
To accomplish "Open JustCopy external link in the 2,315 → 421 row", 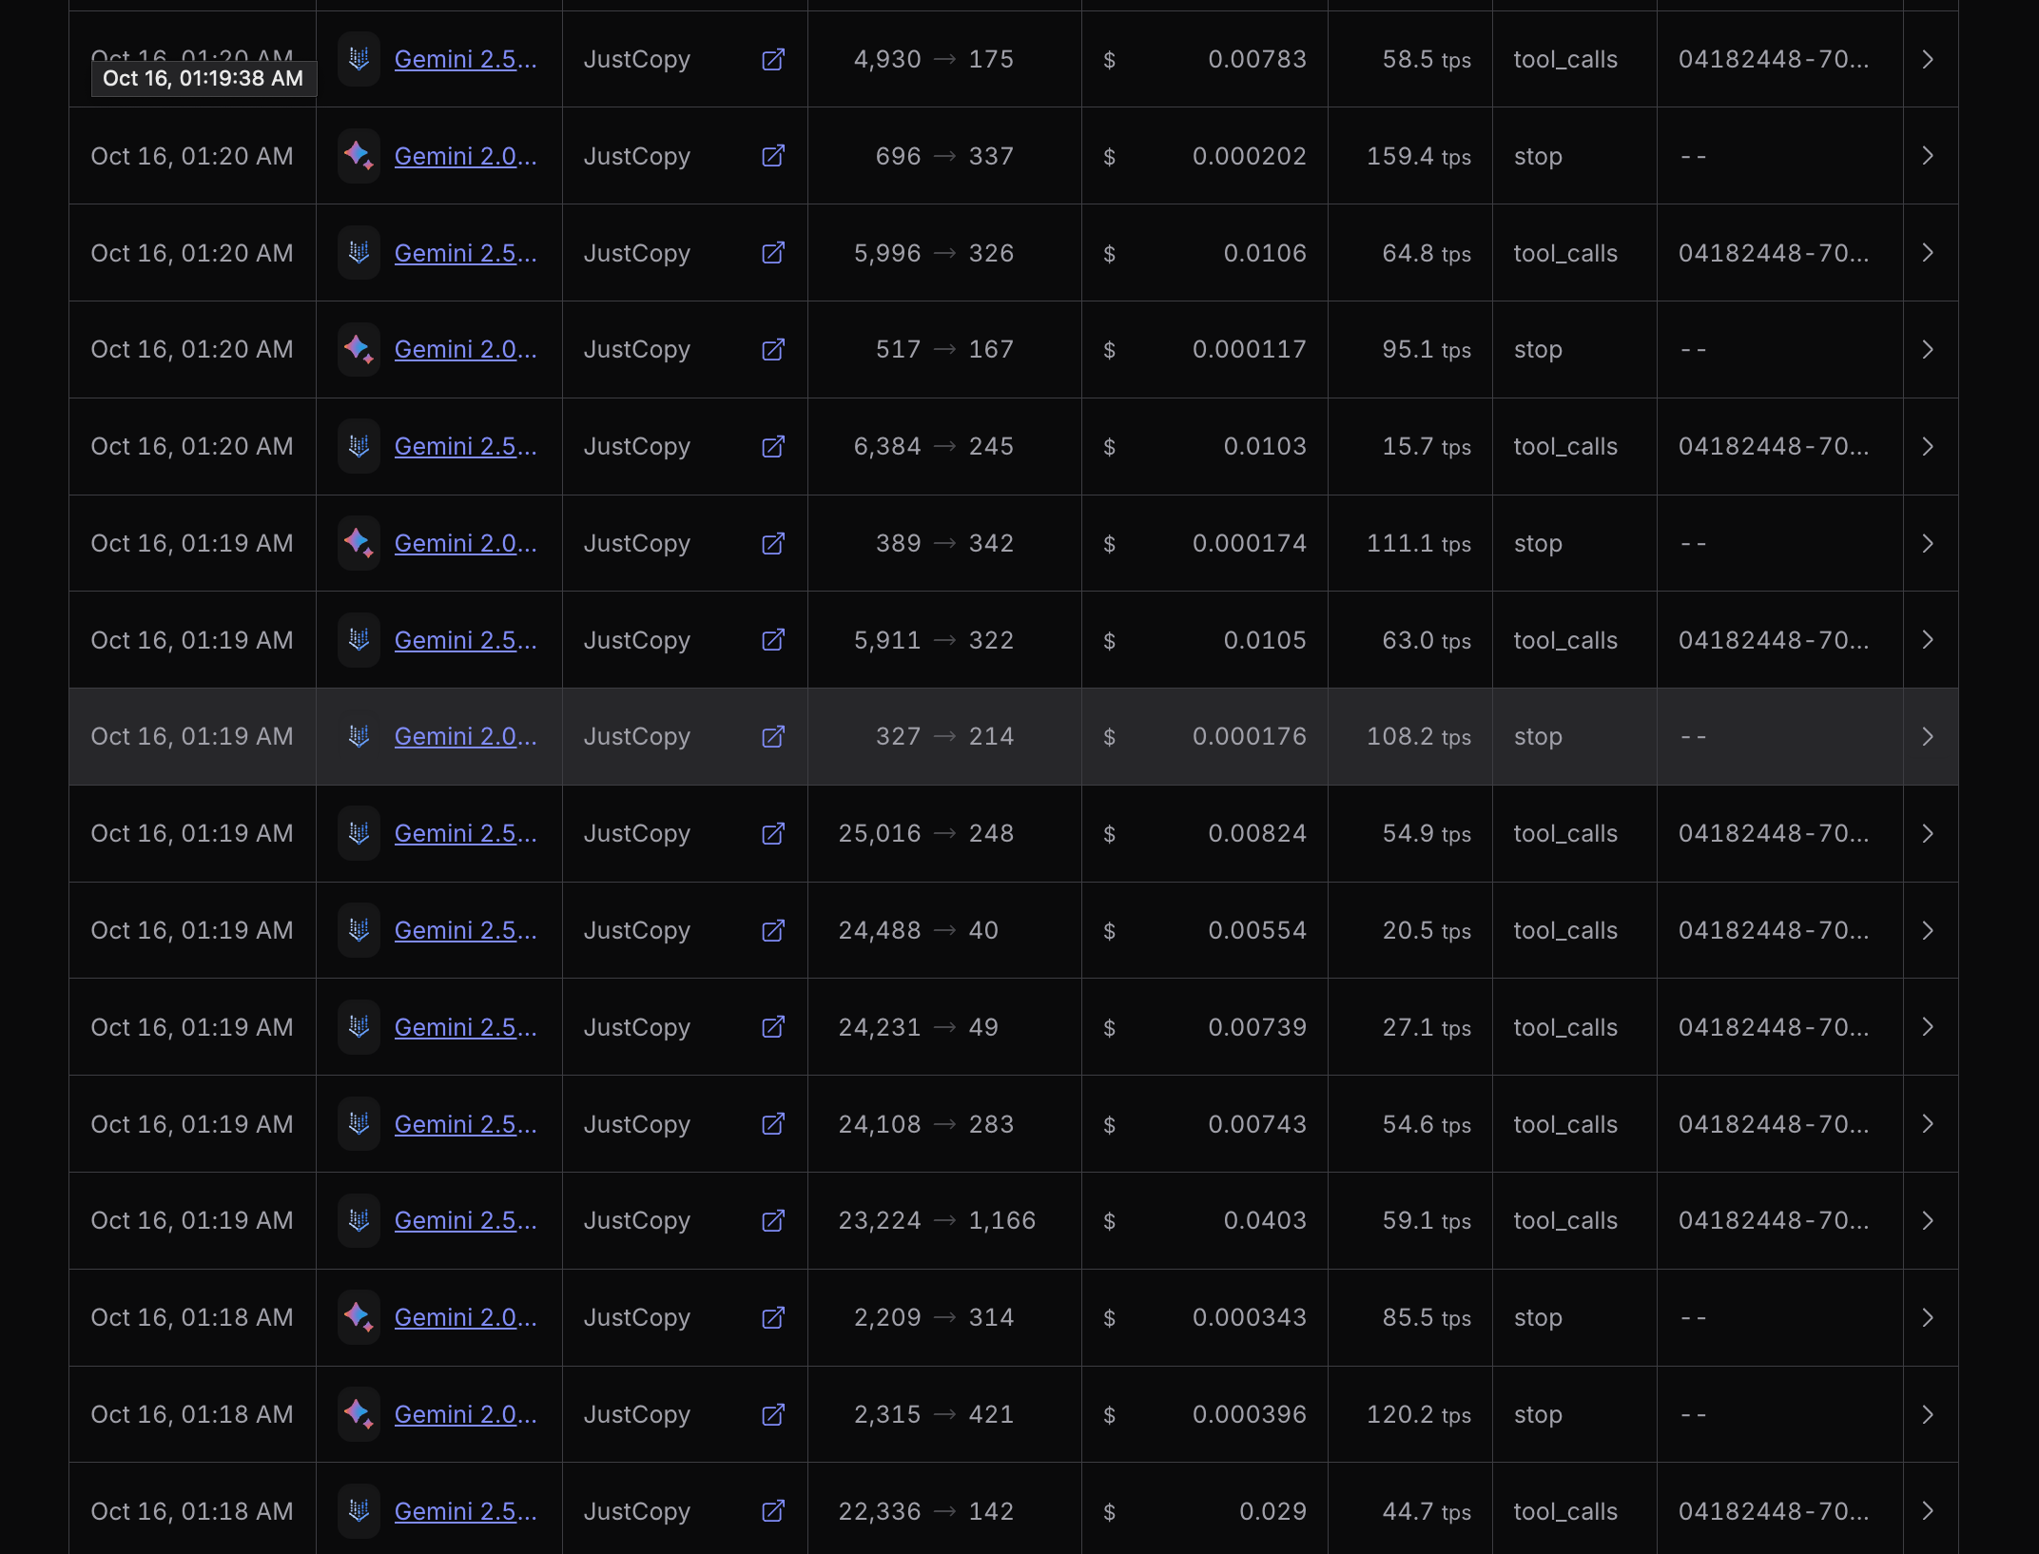I will click(773, 1414).
